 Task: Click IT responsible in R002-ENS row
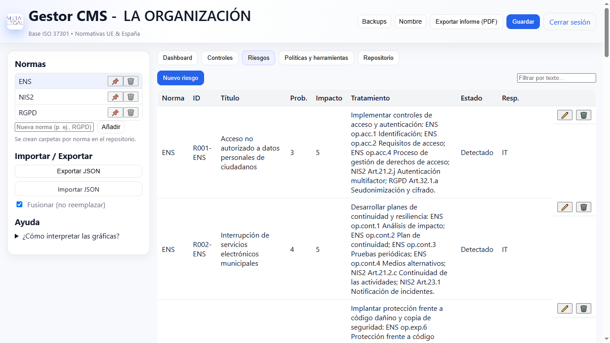[x=505, y=249]
